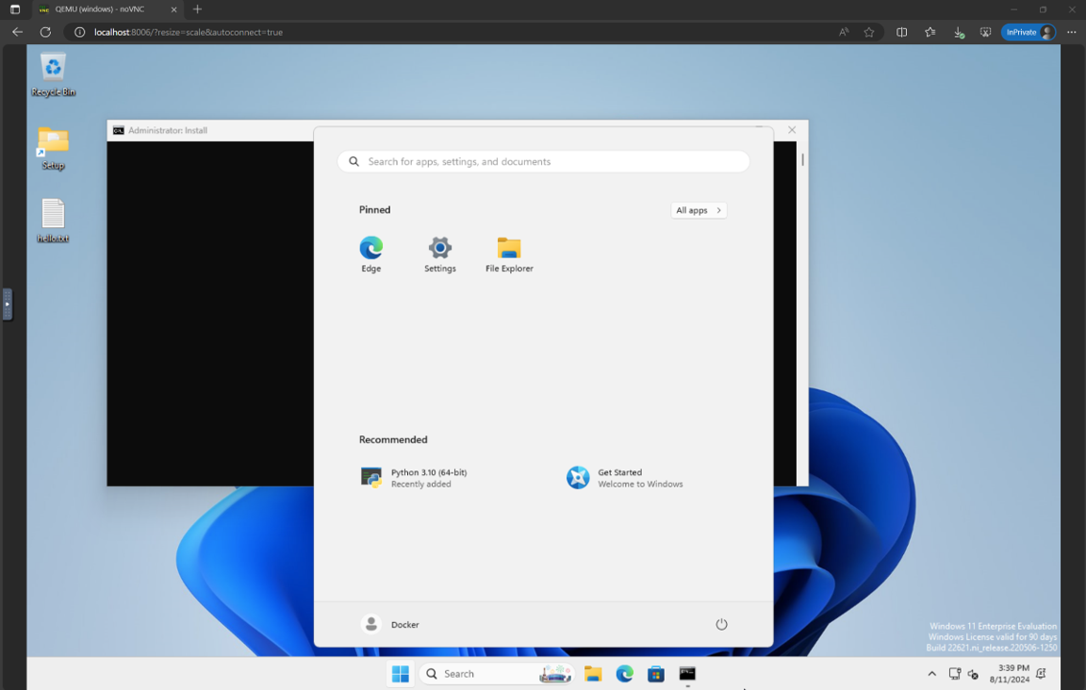The height and width of the screenshot is (690, 1086).
Task: Open Browser essentials in the Edge toolbar
Action: coord(985,32)
